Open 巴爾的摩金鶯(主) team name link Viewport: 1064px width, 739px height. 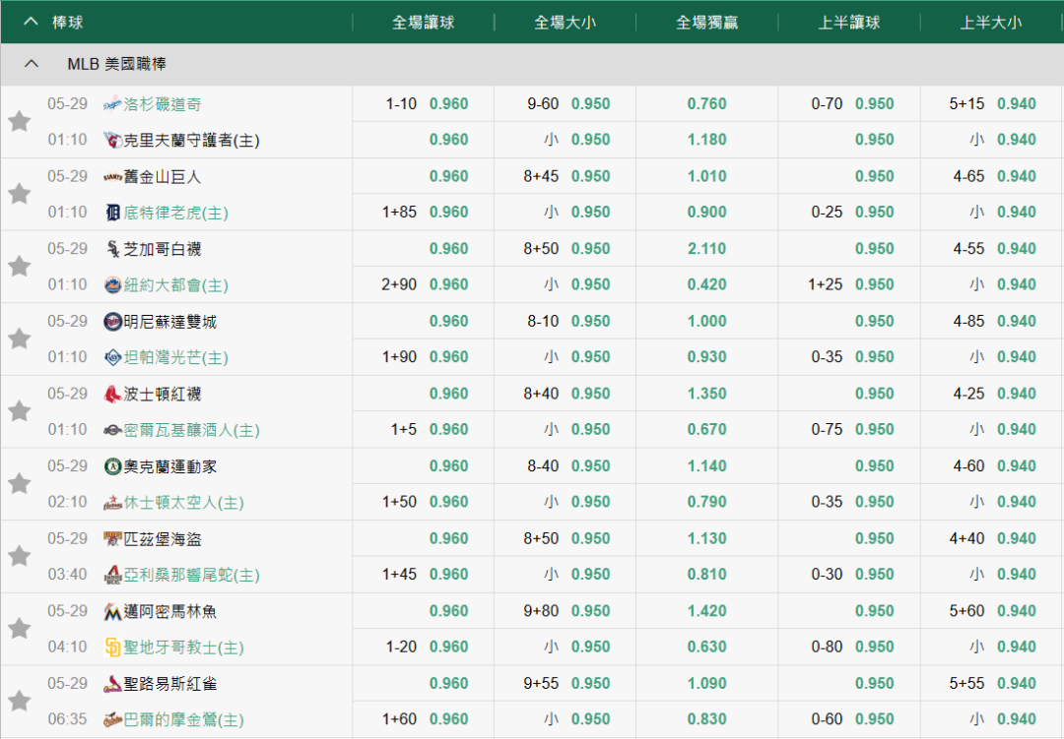coord(184,720)
